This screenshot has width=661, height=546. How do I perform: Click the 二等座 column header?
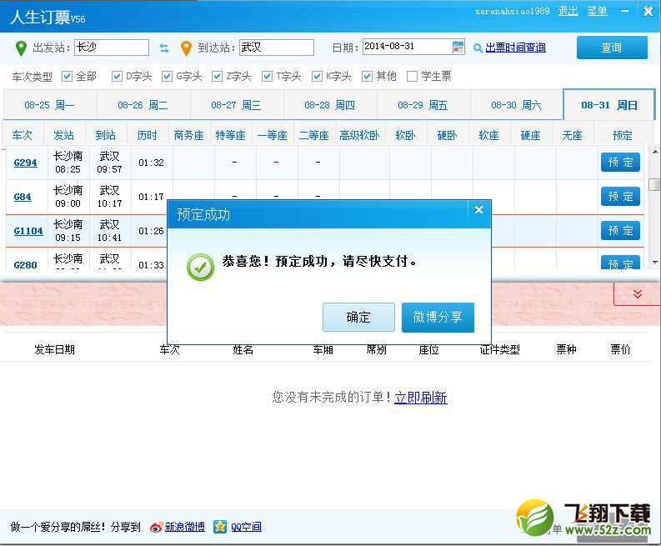click(x=314, y=135)
